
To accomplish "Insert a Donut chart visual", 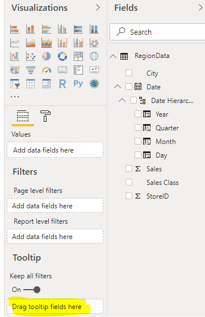I will tap(62, 56).
